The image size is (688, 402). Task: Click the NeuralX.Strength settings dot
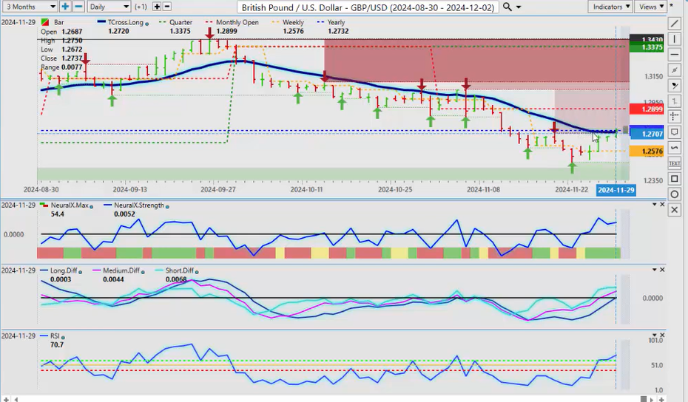pyautogui.click(x=167, y=206)
